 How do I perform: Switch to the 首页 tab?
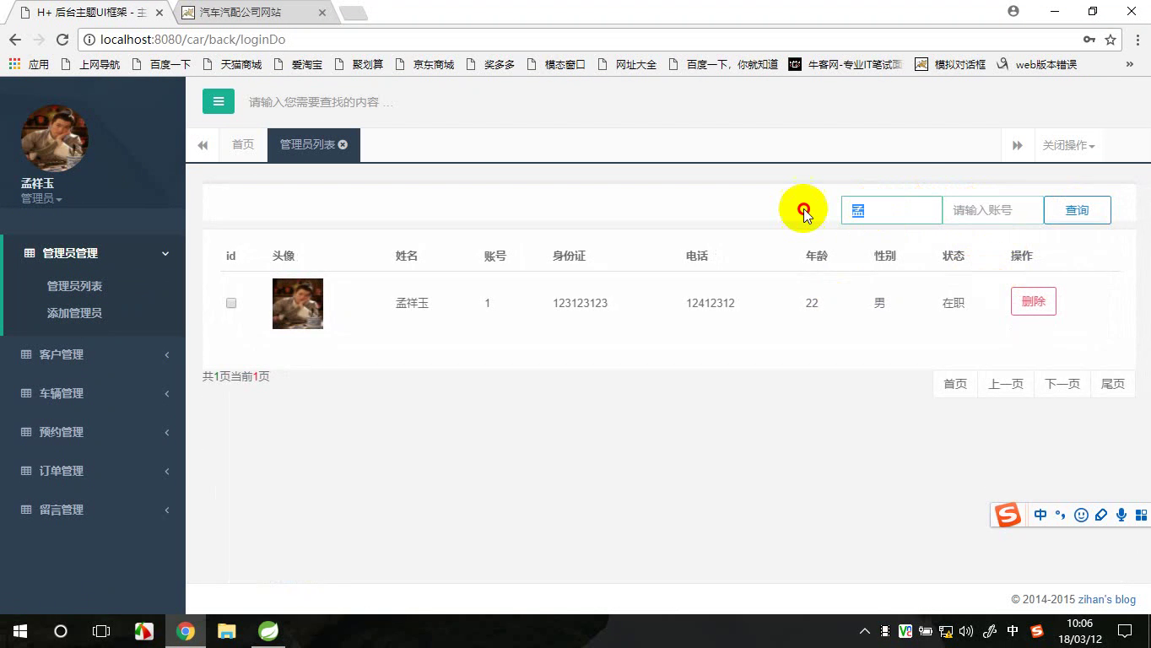pos(243,145)
